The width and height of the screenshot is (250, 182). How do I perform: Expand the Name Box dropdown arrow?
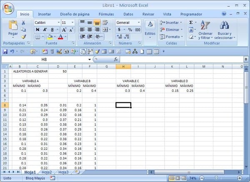89,59
